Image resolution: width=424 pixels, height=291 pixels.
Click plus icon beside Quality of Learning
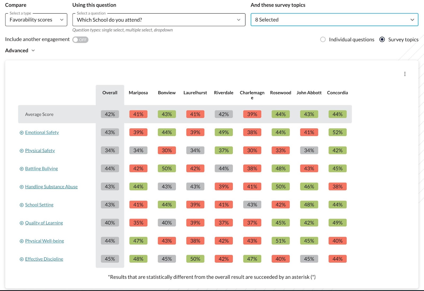point(22,223)
